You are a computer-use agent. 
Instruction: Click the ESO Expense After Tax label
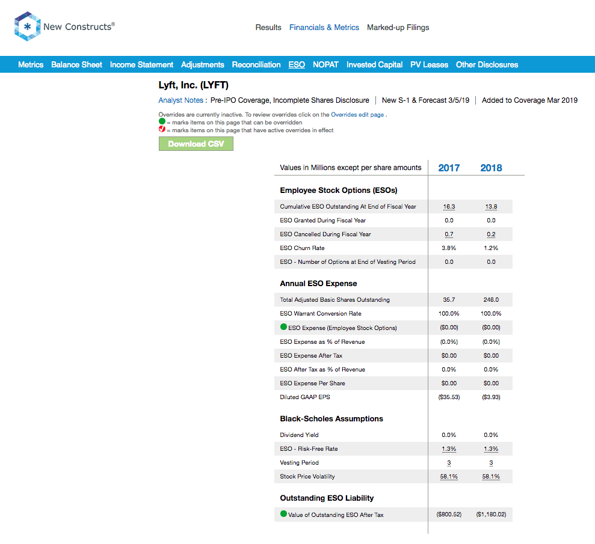pyautogui.click(x=311, y=356)
